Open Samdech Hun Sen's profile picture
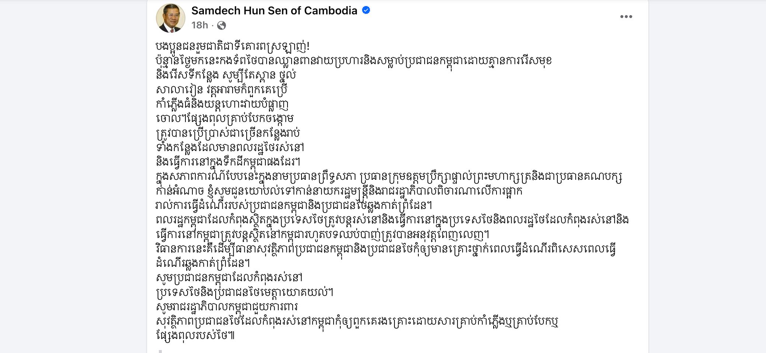The height and width of the screenshot is (353, 766). (171, 18)
